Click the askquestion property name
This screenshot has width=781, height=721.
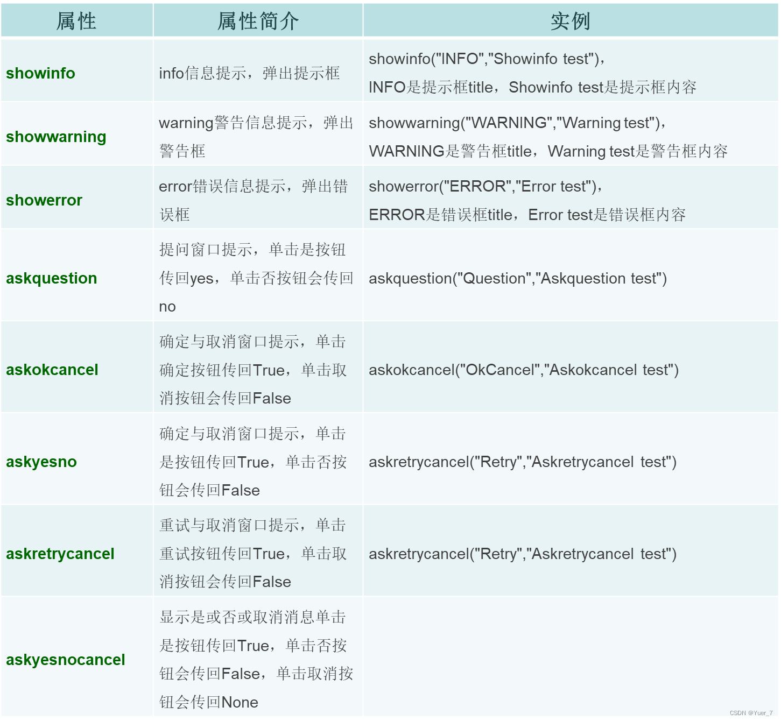[51, 278]
